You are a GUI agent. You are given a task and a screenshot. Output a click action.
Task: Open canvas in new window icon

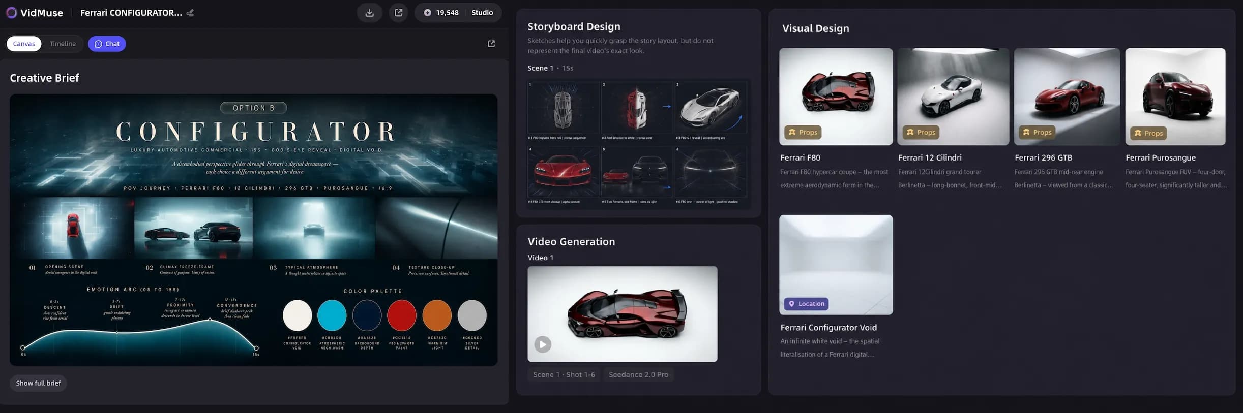tap(491, 44)
